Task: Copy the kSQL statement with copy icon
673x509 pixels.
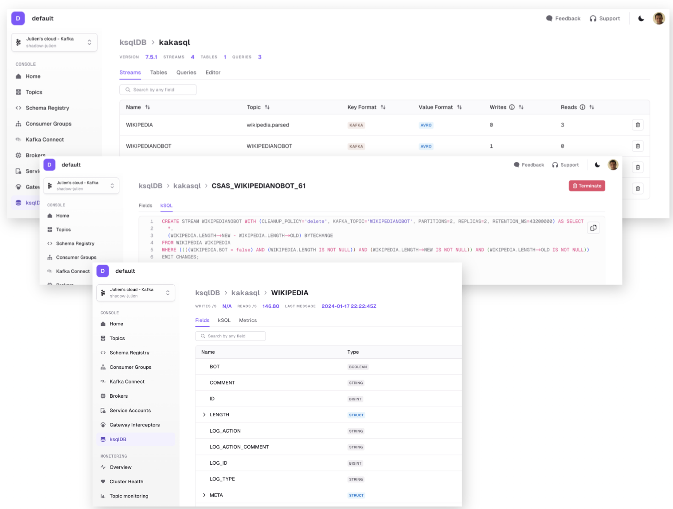Action: [x=593, y=228]
